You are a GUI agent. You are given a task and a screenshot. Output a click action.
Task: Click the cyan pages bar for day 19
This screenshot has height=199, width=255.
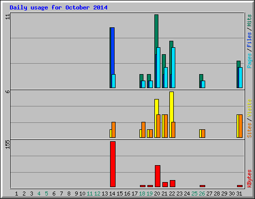(x=151, y=84)
